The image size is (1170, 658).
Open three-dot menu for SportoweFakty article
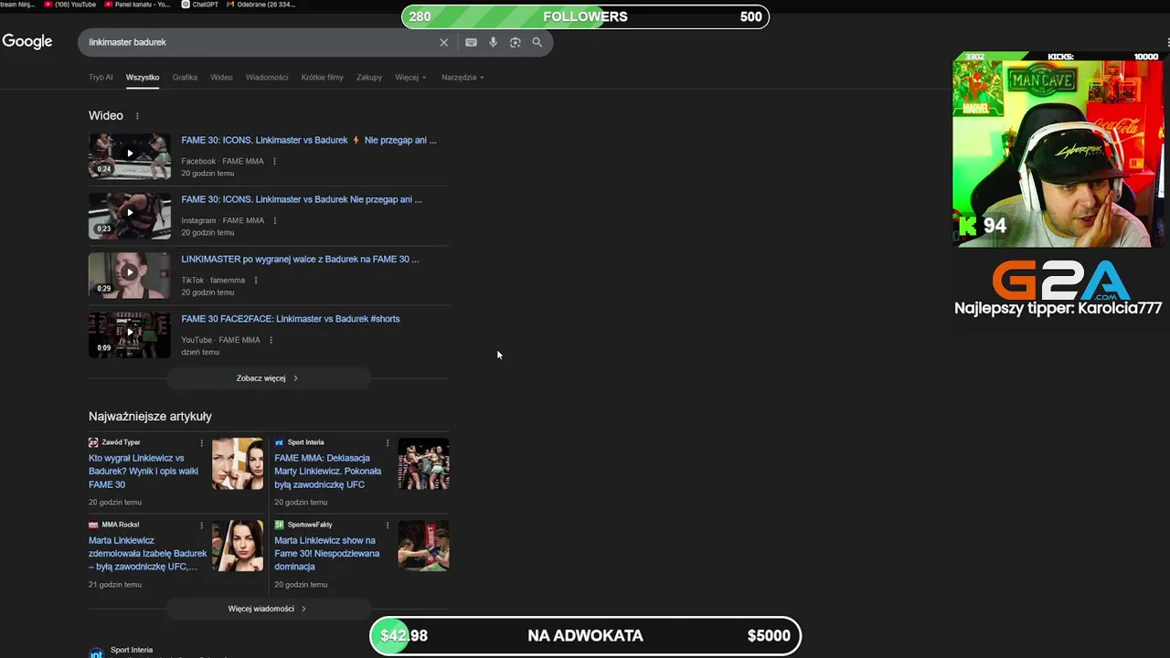point(388,525)
